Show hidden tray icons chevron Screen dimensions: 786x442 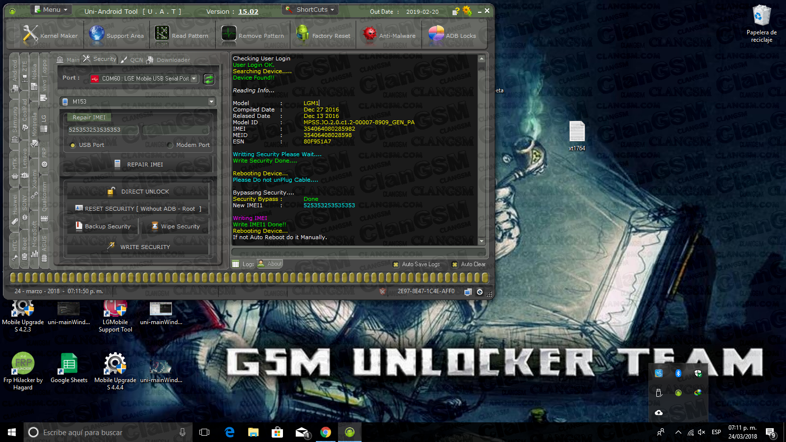point(678,432)
